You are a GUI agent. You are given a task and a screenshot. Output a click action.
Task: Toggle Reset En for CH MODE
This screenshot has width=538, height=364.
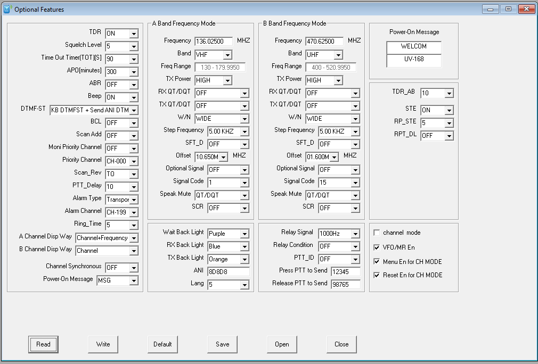[377, 275]
